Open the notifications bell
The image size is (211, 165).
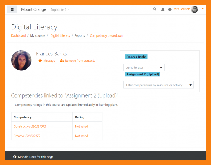tap(163, 9)
